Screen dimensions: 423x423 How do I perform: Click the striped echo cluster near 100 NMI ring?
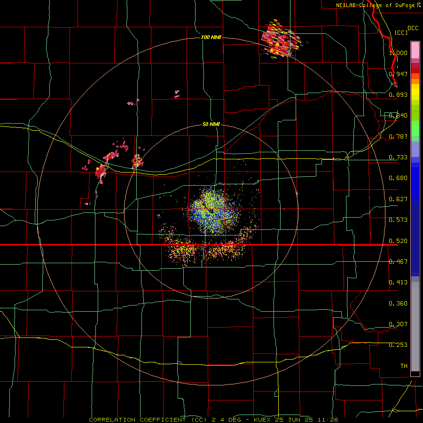[282, 39]
